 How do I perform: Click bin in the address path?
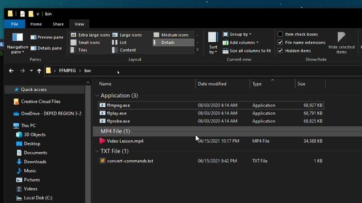coord(88,70)
